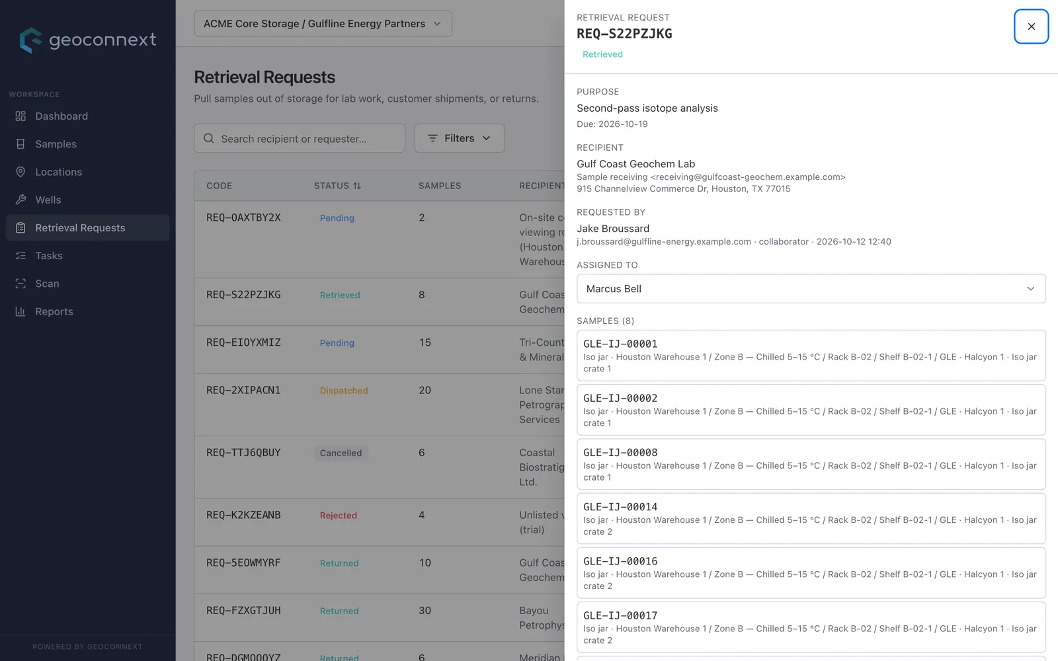Image resolution: width=1058 pixels, height=661 pixels.
Task: Expand the Filters dropdown
Action: [x=459, y=138]
